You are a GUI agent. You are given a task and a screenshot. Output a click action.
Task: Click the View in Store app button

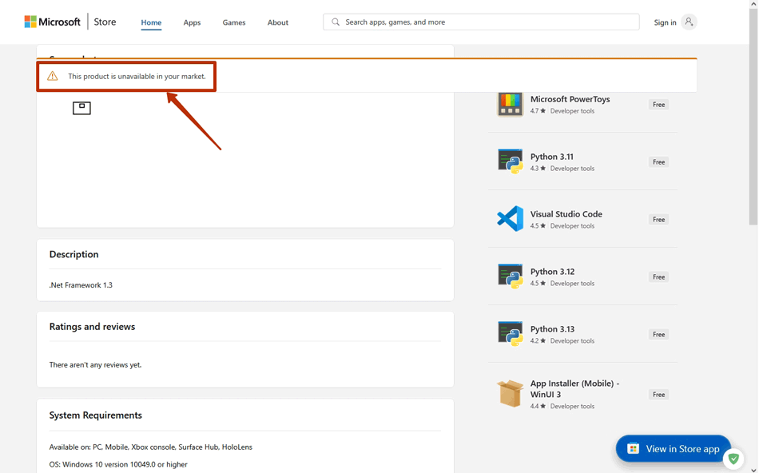[x=674, y=449]
